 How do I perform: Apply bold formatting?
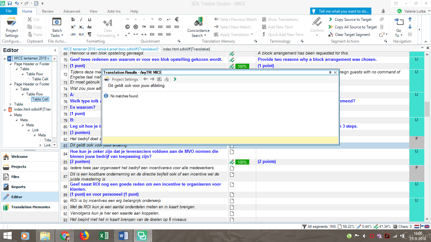click(x=73, y=20)
